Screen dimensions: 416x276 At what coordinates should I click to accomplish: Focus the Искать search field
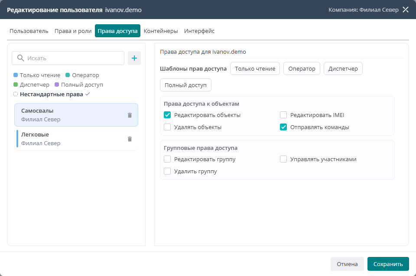pyautogui.click(x=68, y=58)
